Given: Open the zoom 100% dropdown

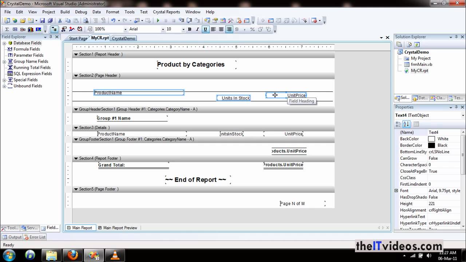Looking at the screenshot, I should (125, 29).
